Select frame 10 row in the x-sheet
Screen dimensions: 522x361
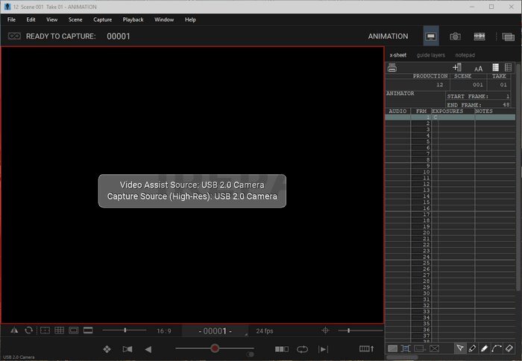click(427, 171)
